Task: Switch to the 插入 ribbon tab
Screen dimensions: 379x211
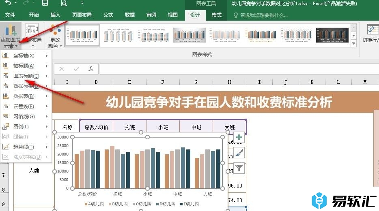Action: coord(55,15)
